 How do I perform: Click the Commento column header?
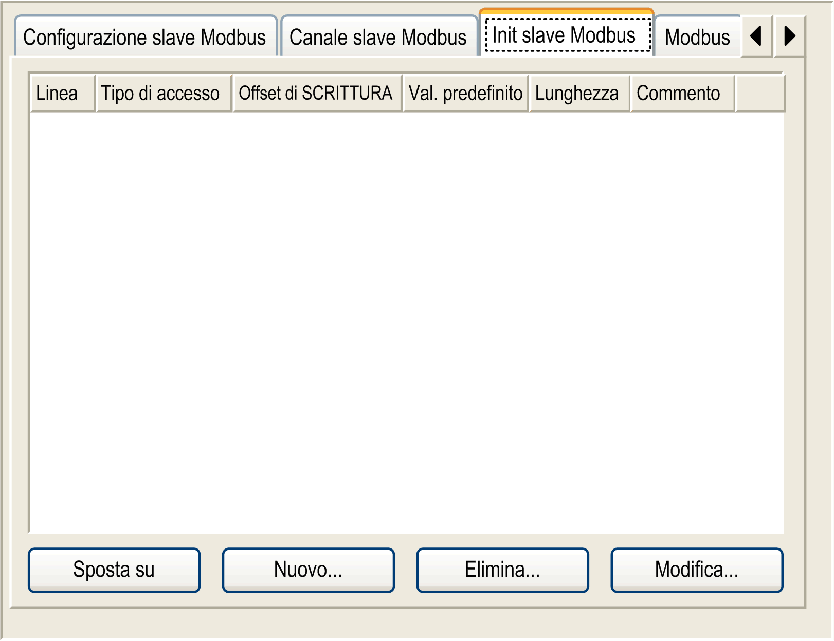click(x=683, y=93)
